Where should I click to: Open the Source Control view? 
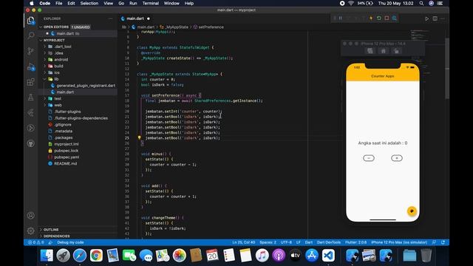pos(31,51)
